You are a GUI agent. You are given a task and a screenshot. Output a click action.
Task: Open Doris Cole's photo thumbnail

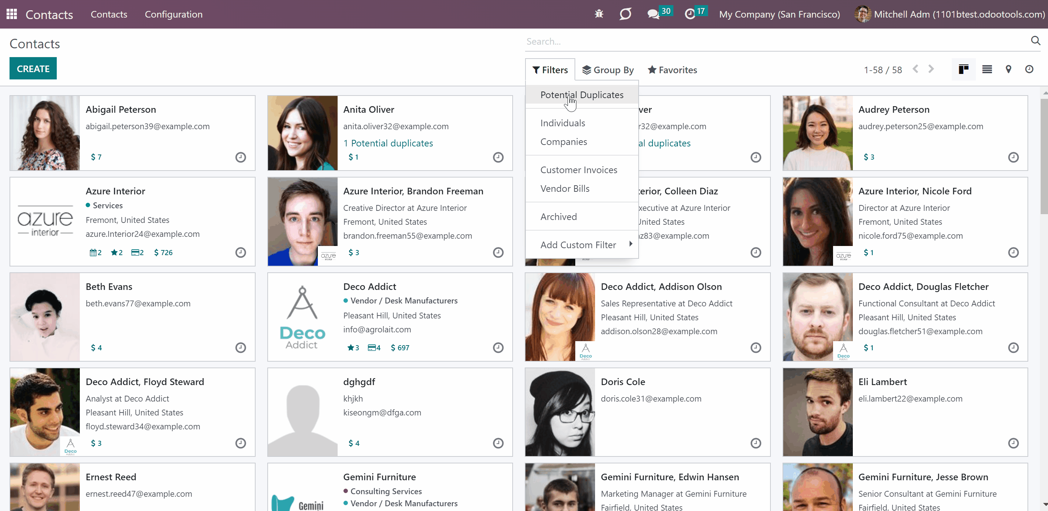560,412
